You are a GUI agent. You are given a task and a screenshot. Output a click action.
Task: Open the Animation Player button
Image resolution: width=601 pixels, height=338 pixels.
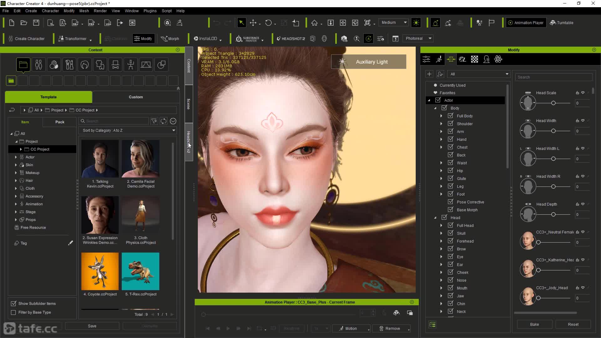(526, 23)
